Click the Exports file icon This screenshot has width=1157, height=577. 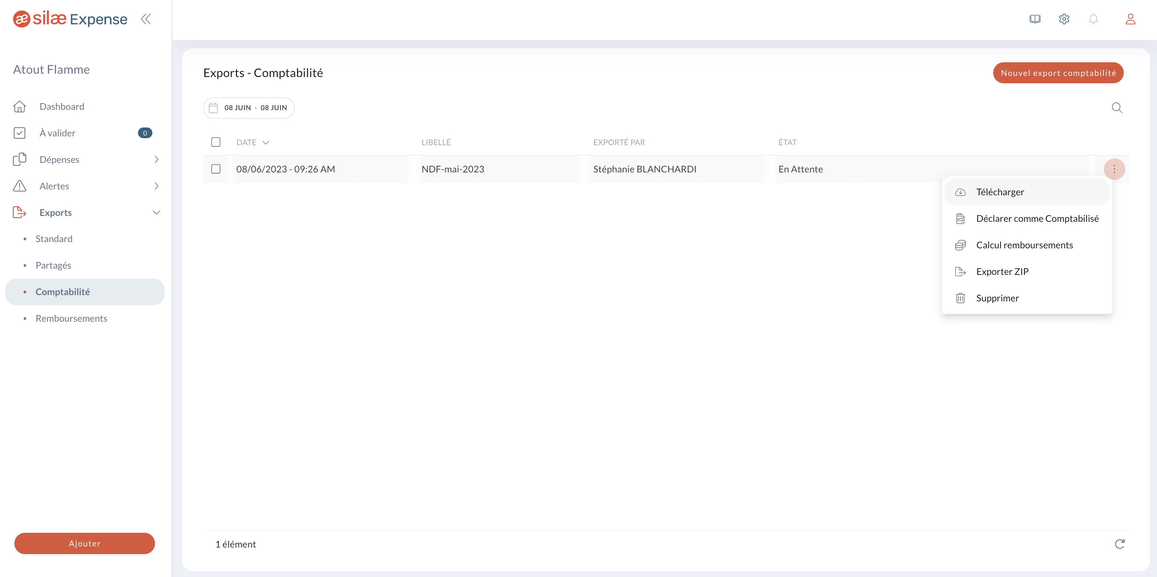coord(19,212)
